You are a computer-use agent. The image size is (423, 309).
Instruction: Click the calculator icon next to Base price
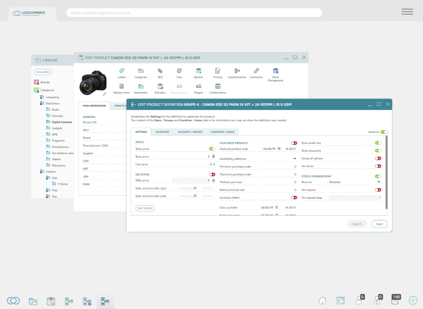pos(213,156)
